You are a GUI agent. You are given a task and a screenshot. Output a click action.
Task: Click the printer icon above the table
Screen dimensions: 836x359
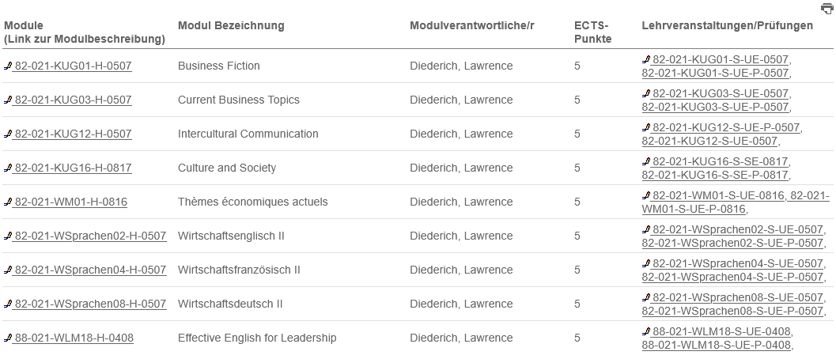click(x=827, y=9)
